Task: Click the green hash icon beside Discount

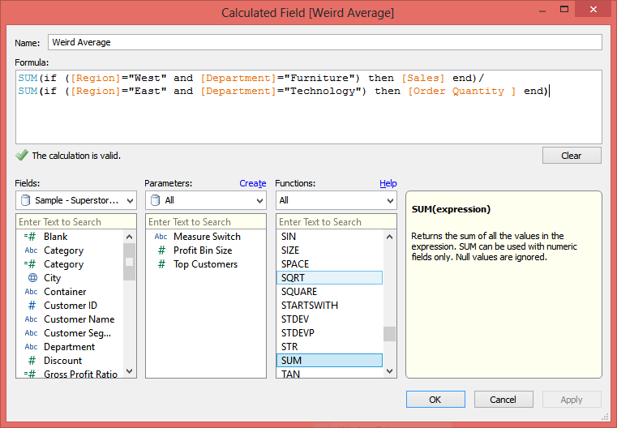Action: (x=31, y=361)
